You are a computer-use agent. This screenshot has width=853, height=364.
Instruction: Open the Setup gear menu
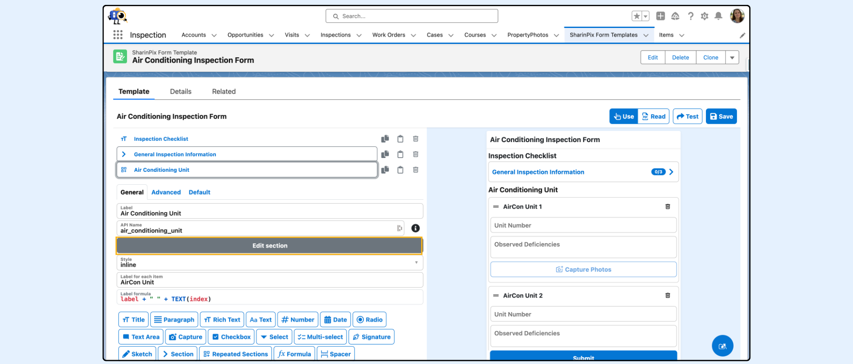click(x=704, y=16)
